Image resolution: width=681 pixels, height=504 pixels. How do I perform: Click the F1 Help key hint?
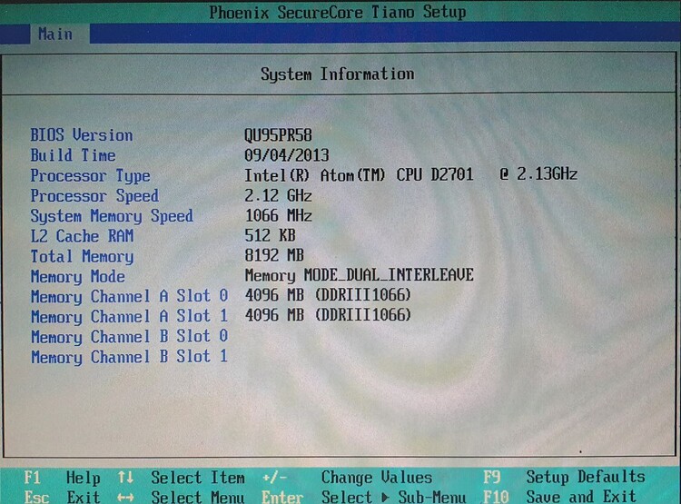pyautogui.click(x=62, y=478)
